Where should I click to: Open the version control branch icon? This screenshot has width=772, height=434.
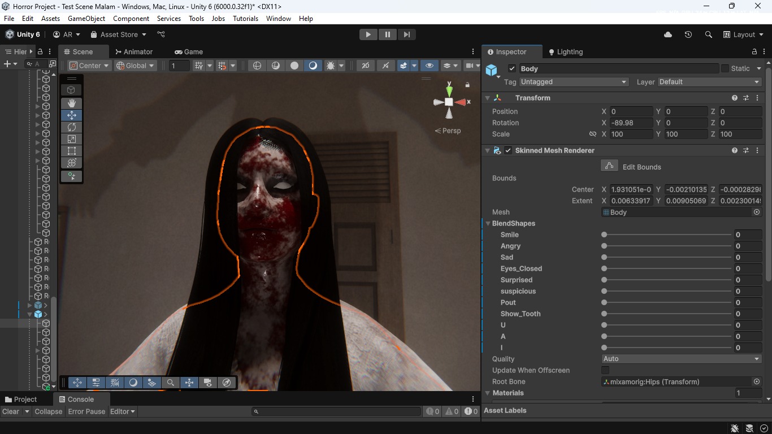click(161, 34)
